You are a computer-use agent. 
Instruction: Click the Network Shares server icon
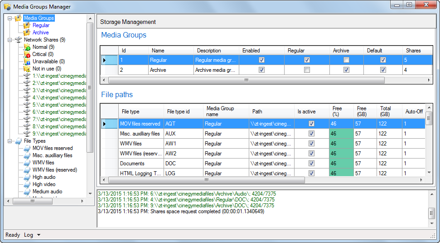click(x=18, y=40)
